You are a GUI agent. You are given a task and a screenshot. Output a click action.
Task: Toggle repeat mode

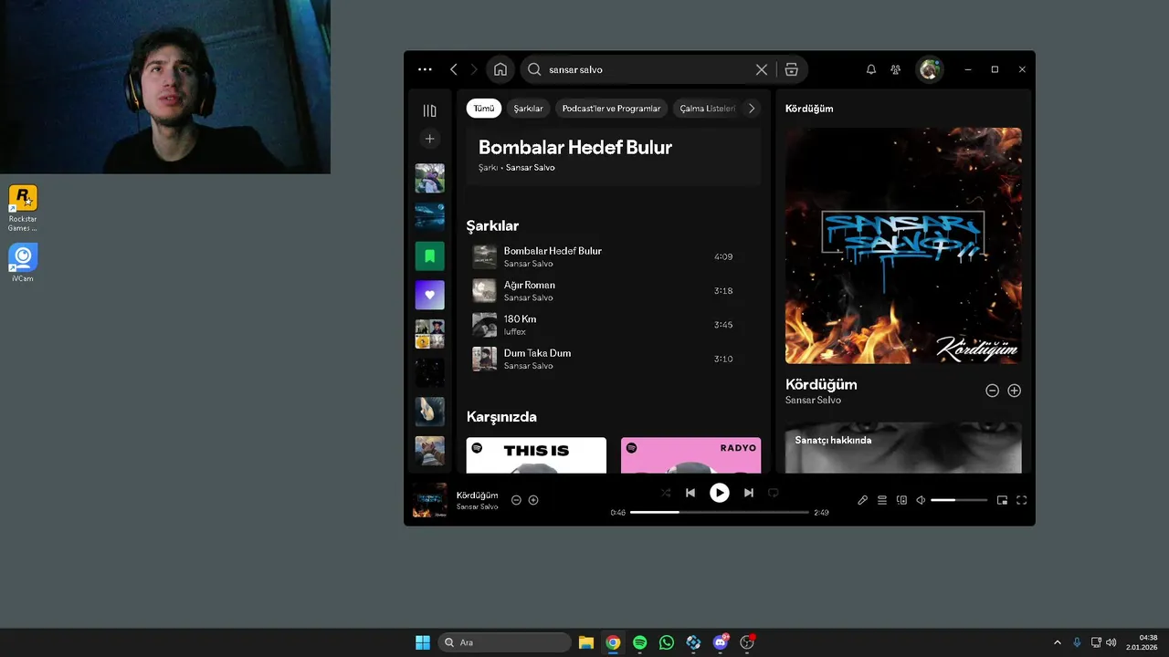click(773, 493)
